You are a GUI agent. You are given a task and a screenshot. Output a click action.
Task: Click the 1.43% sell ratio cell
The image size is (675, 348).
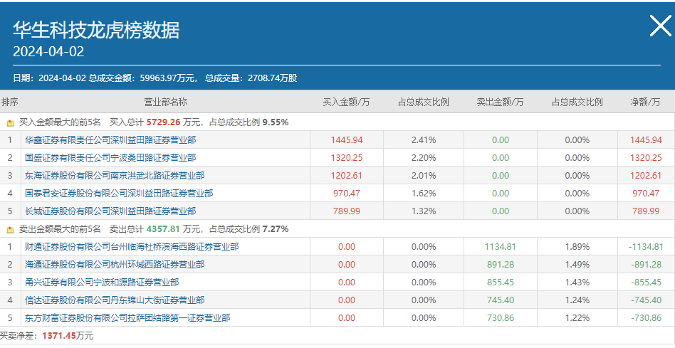pos(577,283)
